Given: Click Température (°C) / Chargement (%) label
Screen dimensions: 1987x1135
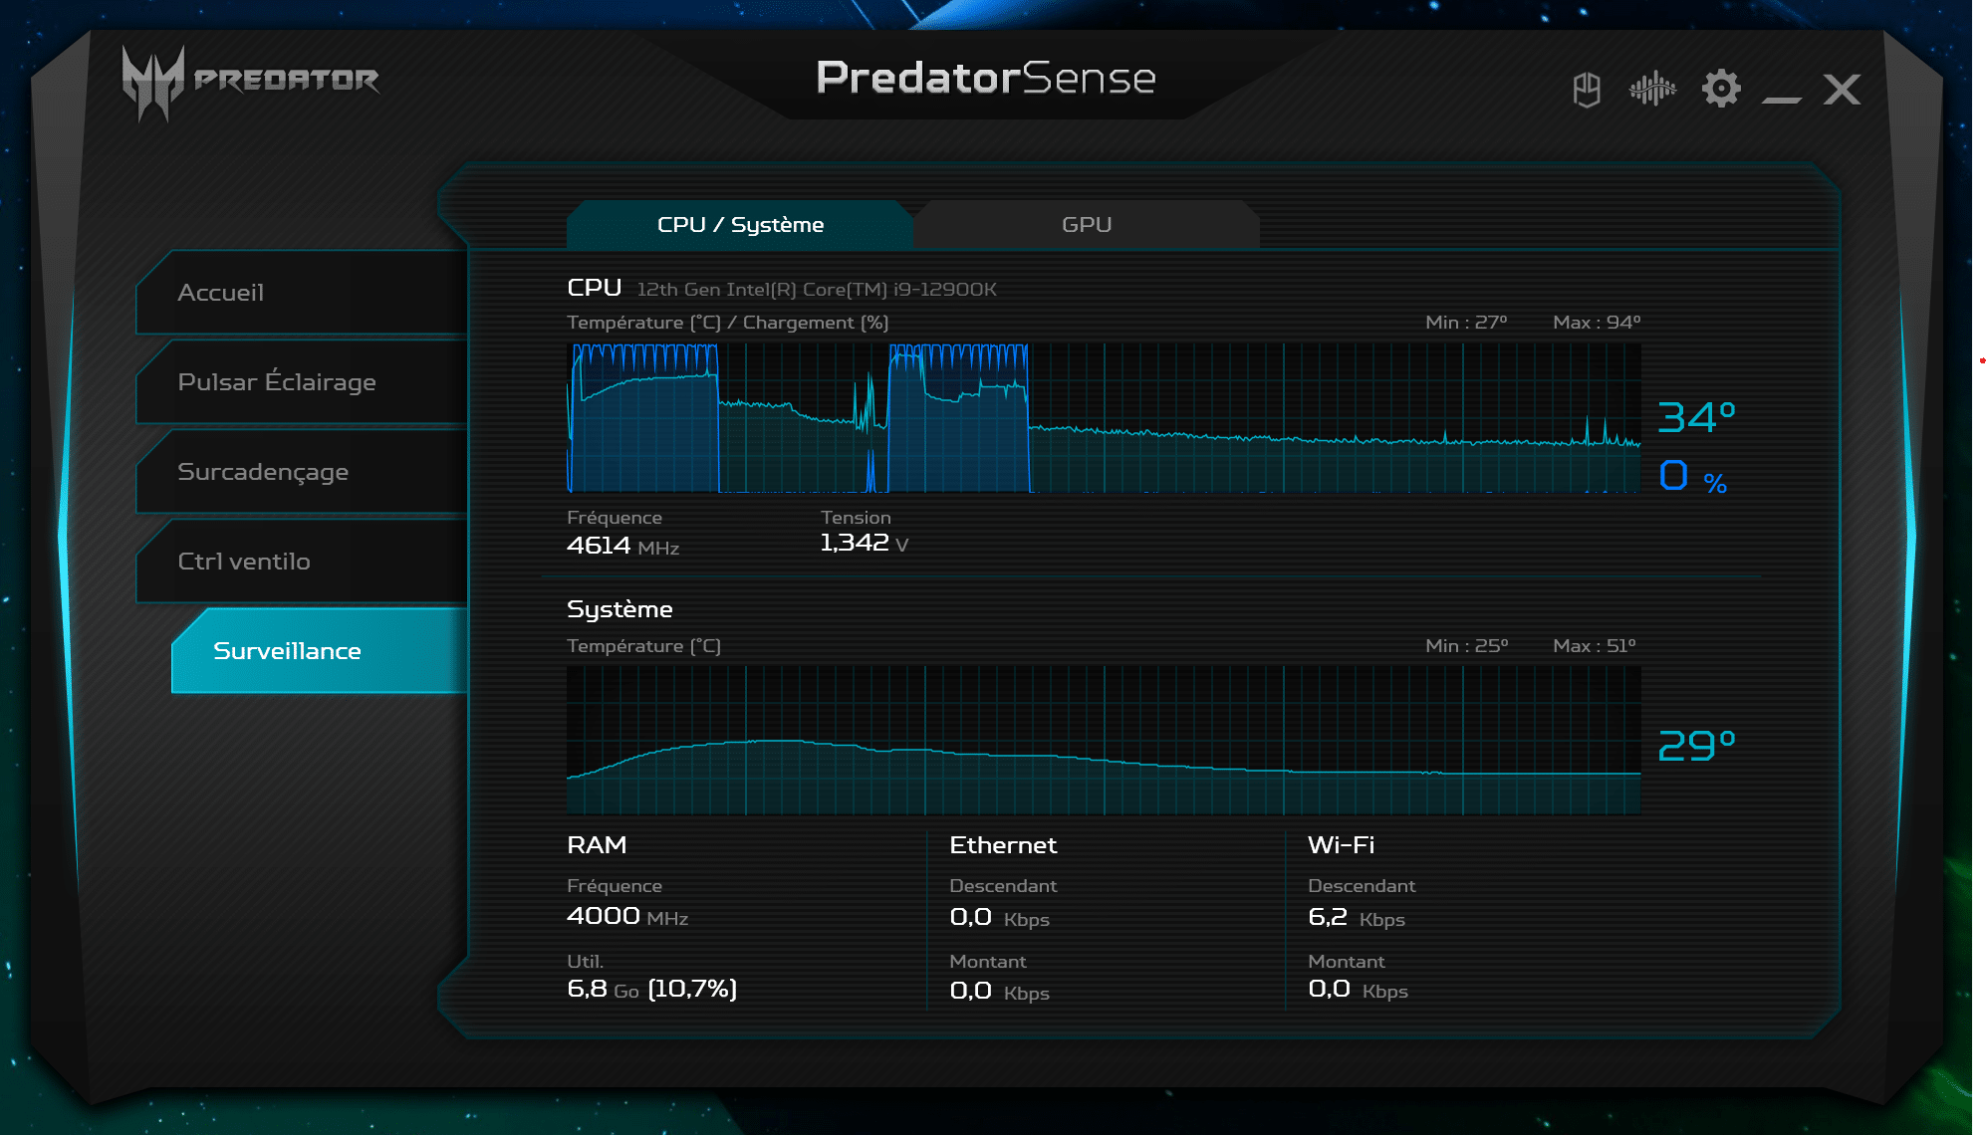Looking at the screenshot, I should pyautogui.click(x=727, y=323).
